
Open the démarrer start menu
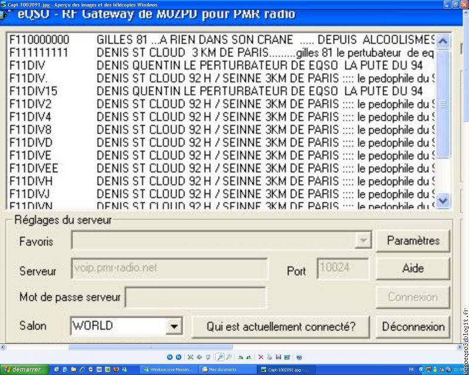pyautogui.click(x=25, y=370)
